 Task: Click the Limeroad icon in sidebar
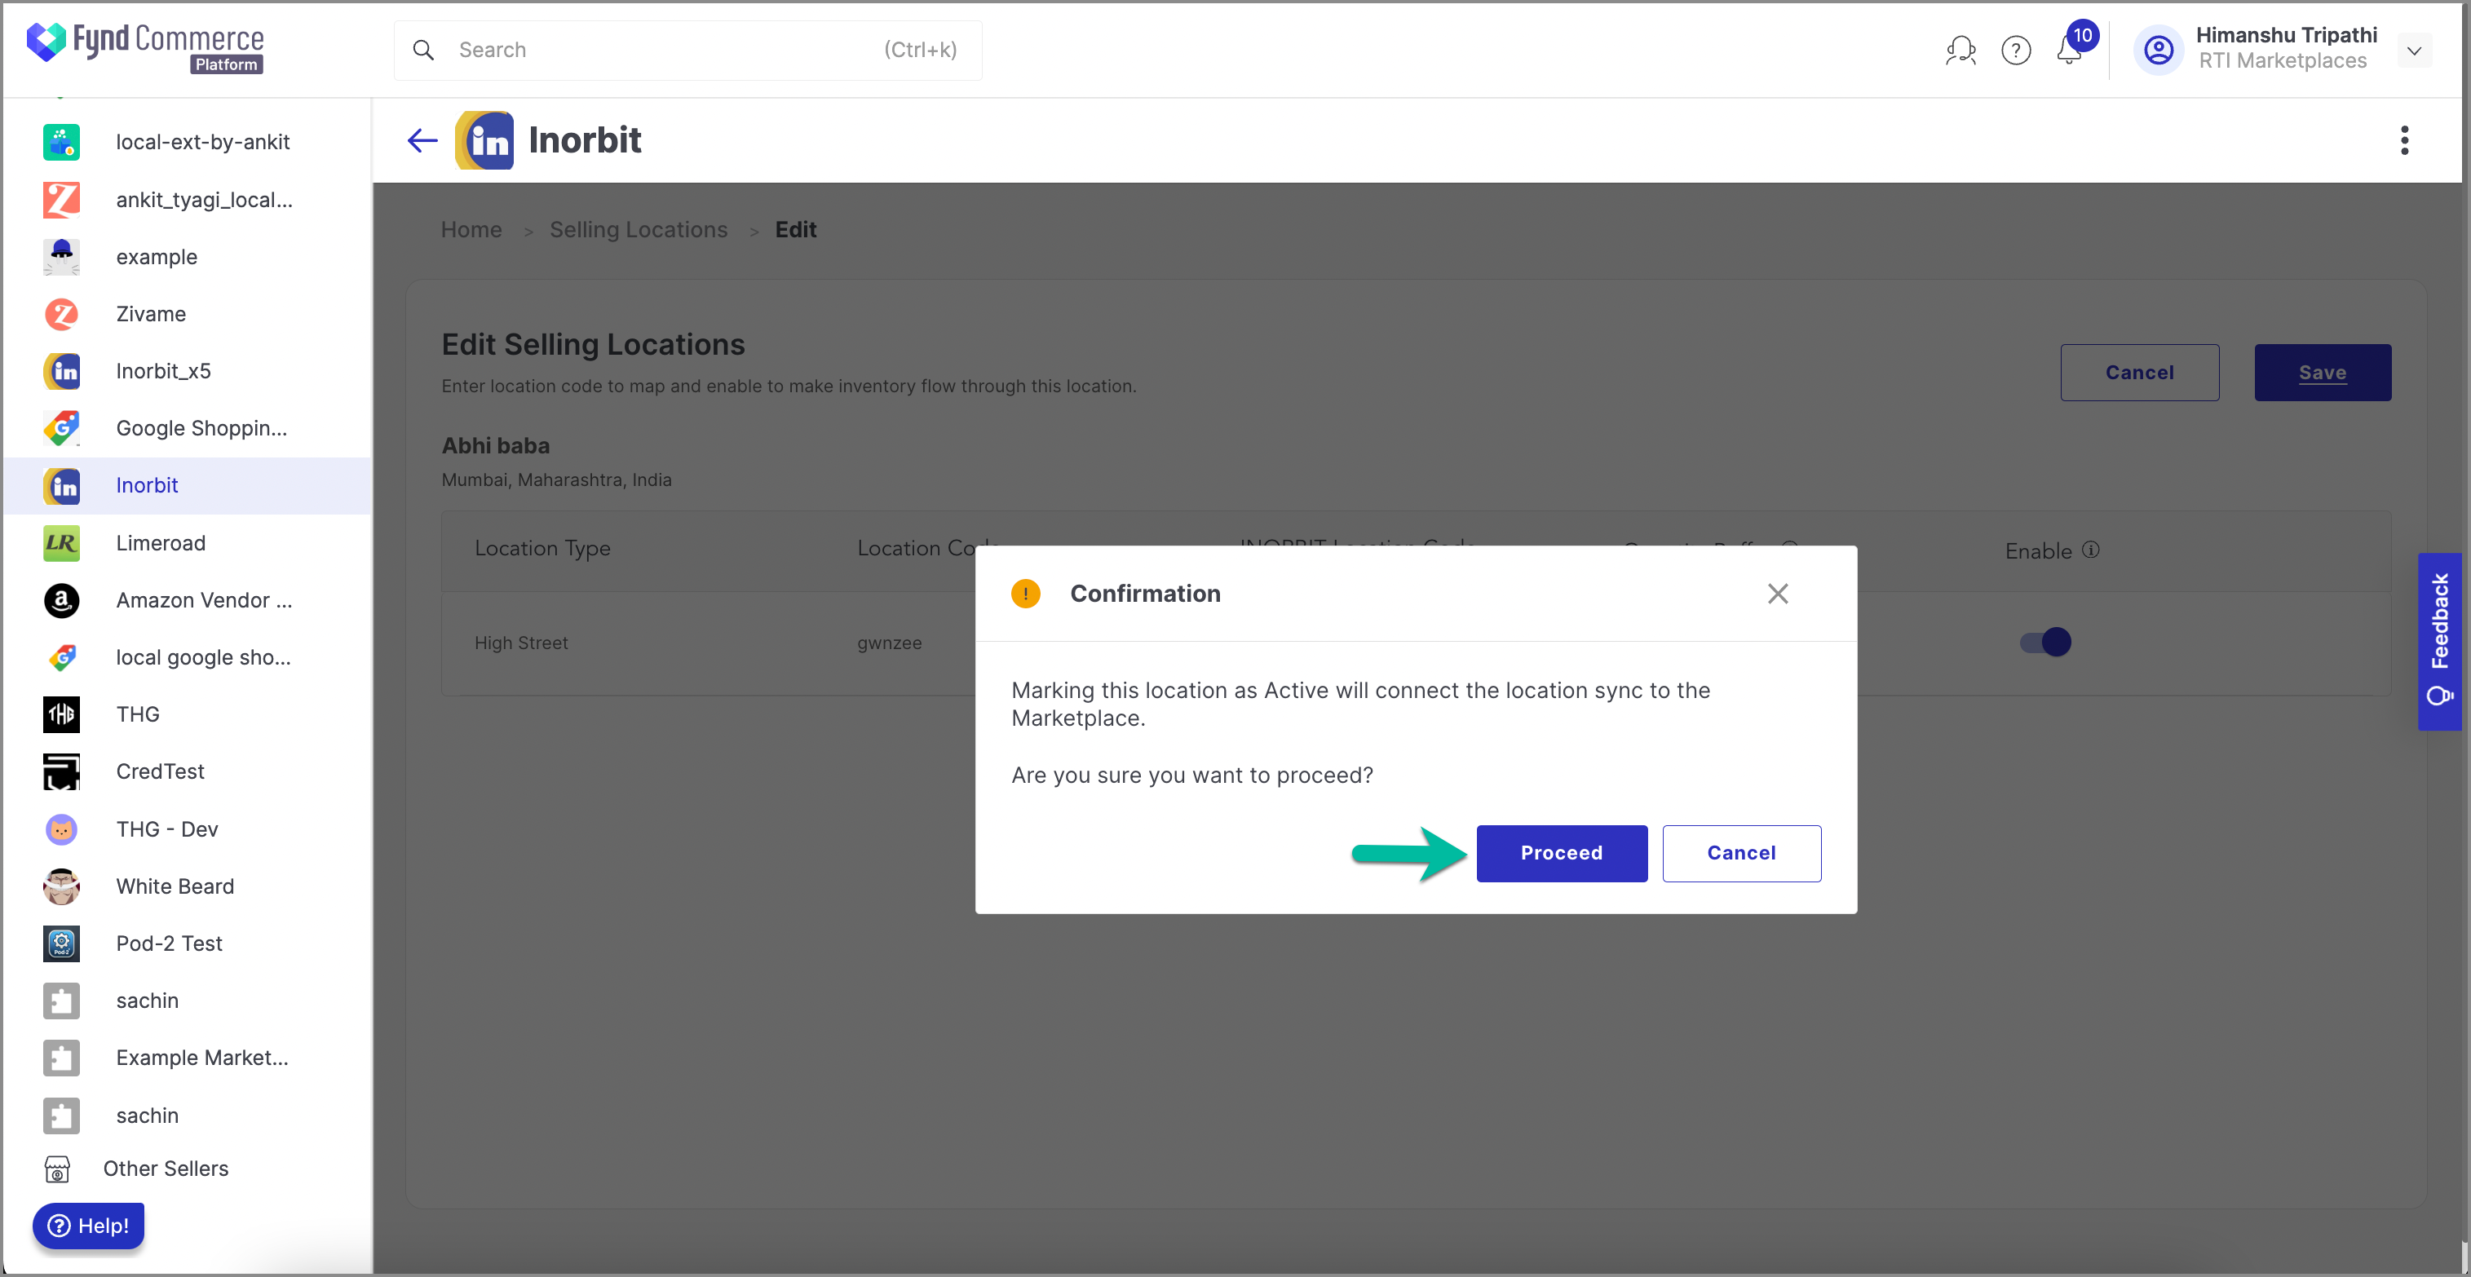[x=62, y=542]
